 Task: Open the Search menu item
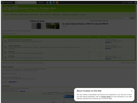(47, 15)
